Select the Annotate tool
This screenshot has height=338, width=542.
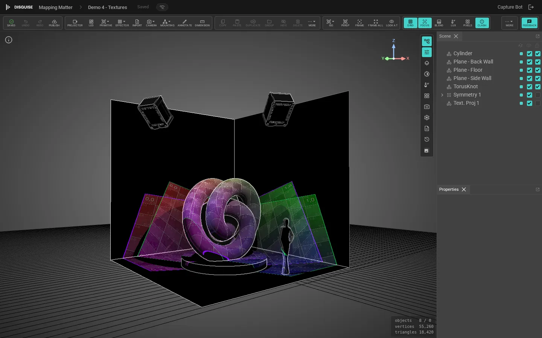184,23
